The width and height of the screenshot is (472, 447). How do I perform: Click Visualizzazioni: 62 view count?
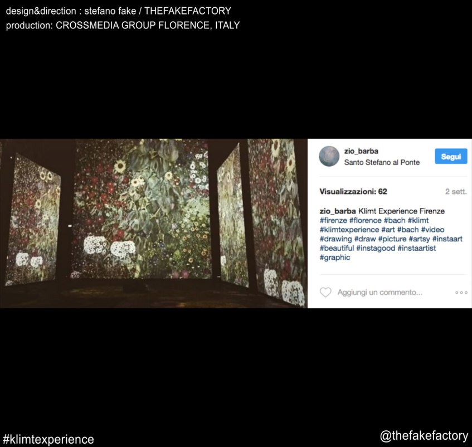353,192
